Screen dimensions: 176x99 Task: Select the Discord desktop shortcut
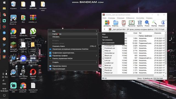23,59
